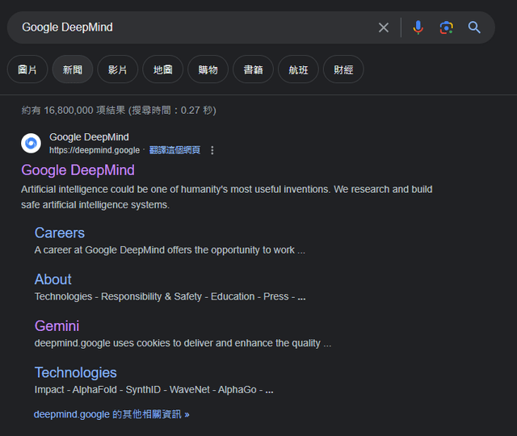Start voice search with the microphone icon
Screen dimensions: 517x436
418,27
